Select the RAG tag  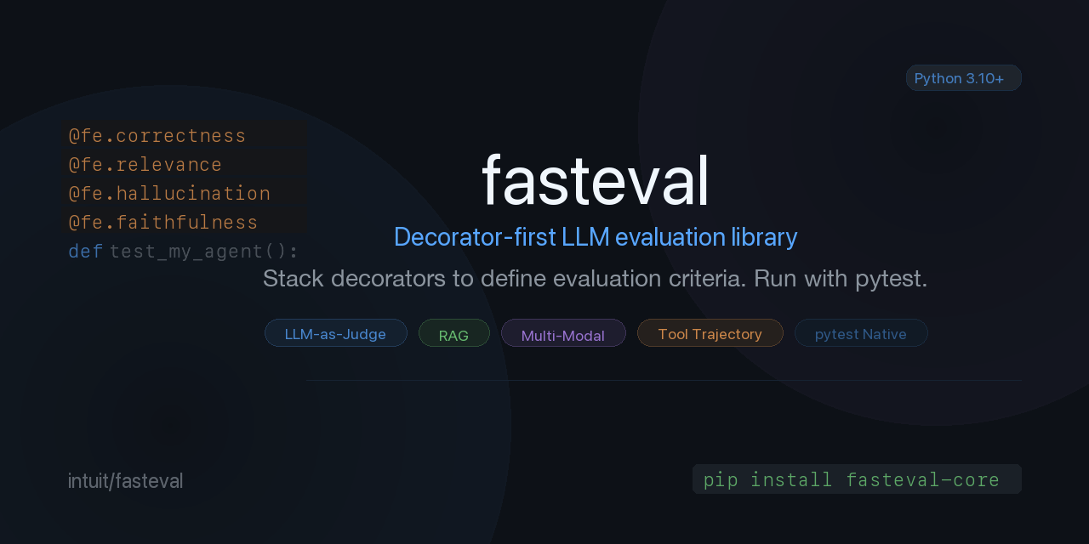pyautogui.click(x=453, y=334)
